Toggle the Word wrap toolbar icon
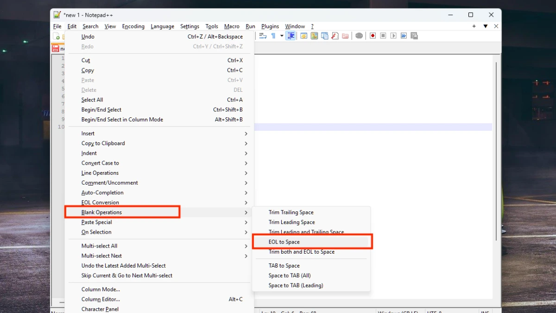The width and height of the screenshot is (556, 313). 263,36
